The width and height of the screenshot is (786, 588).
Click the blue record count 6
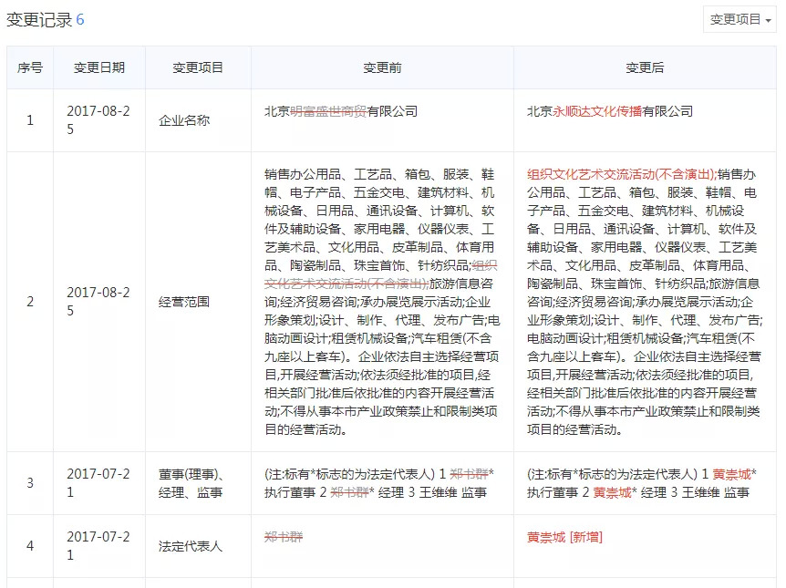(x=80, y=20)
